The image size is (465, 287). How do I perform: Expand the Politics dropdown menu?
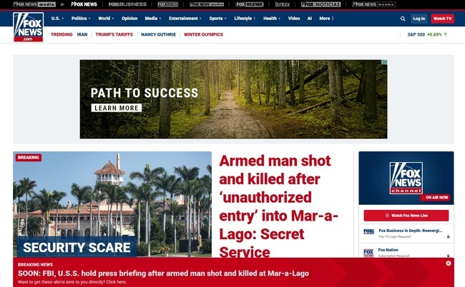(81, 19)
